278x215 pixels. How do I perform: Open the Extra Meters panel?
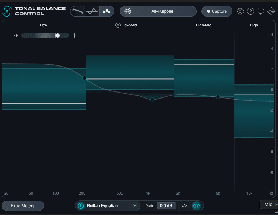click(x=23, y=206)
